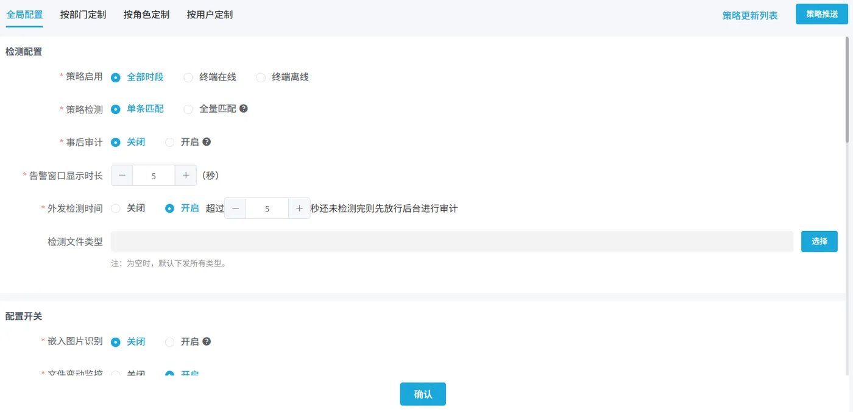Open help icon beside 事后审计 开启
The height and width of the screenshot is (412, 853).
[x=207, y=141]
